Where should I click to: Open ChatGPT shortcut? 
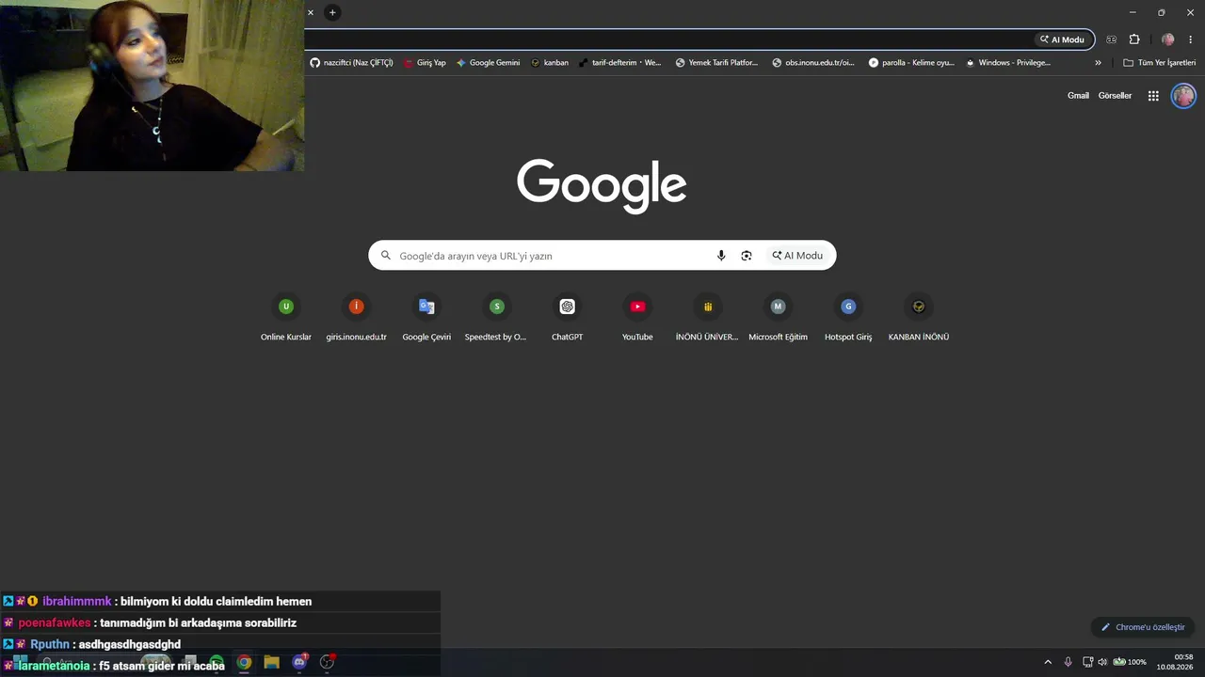tap(567, 318)
